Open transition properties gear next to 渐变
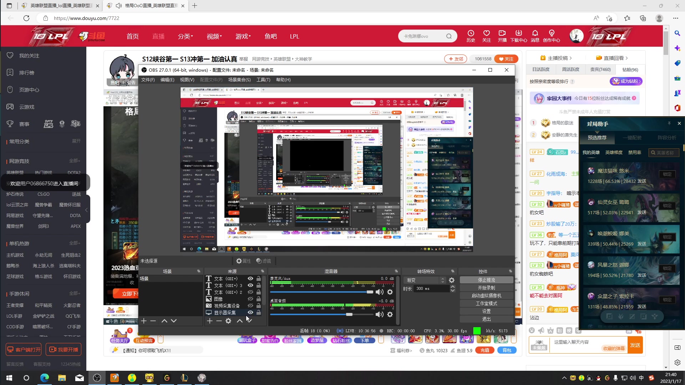This screenshot has width=685, height=385. pos(452,280)
